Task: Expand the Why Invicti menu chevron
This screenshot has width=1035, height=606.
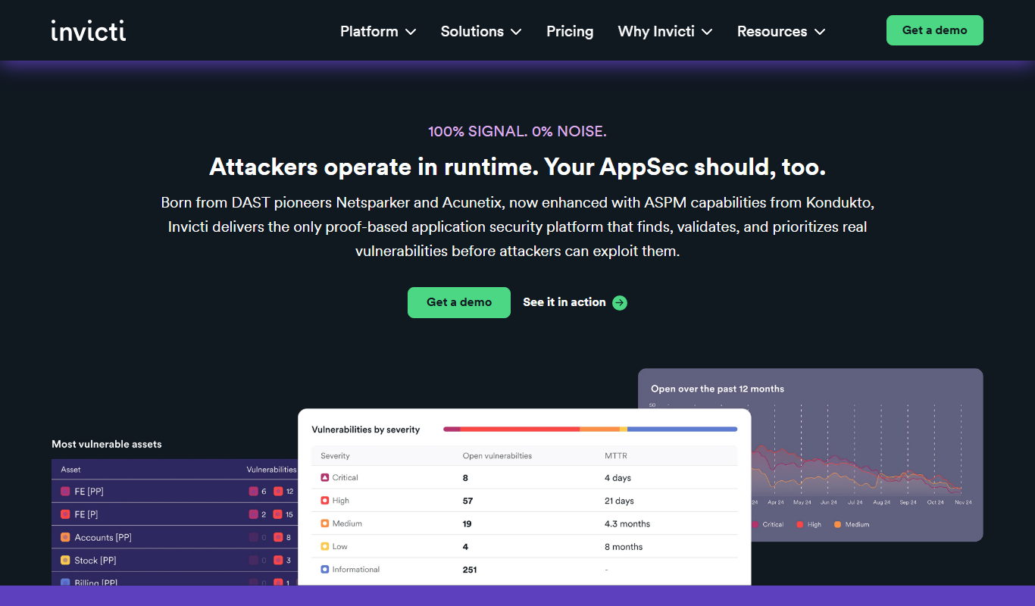Action: click(x=707, y=32)
